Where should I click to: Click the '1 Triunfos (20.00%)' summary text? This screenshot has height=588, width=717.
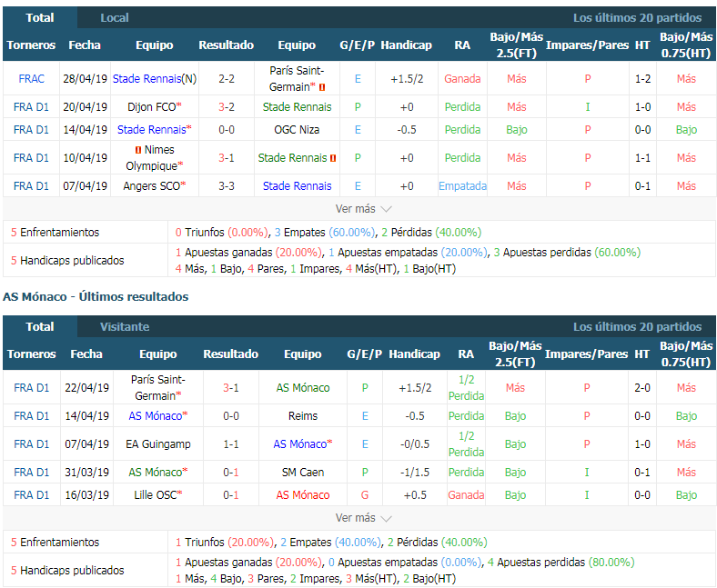pyautogui.click(x=224, y=542)
